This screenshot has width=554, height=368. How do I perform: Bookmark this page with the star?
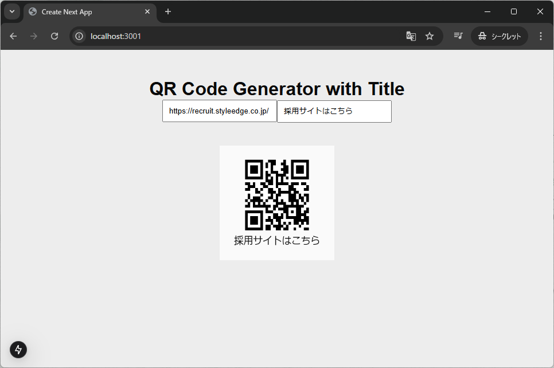(430, 36)
